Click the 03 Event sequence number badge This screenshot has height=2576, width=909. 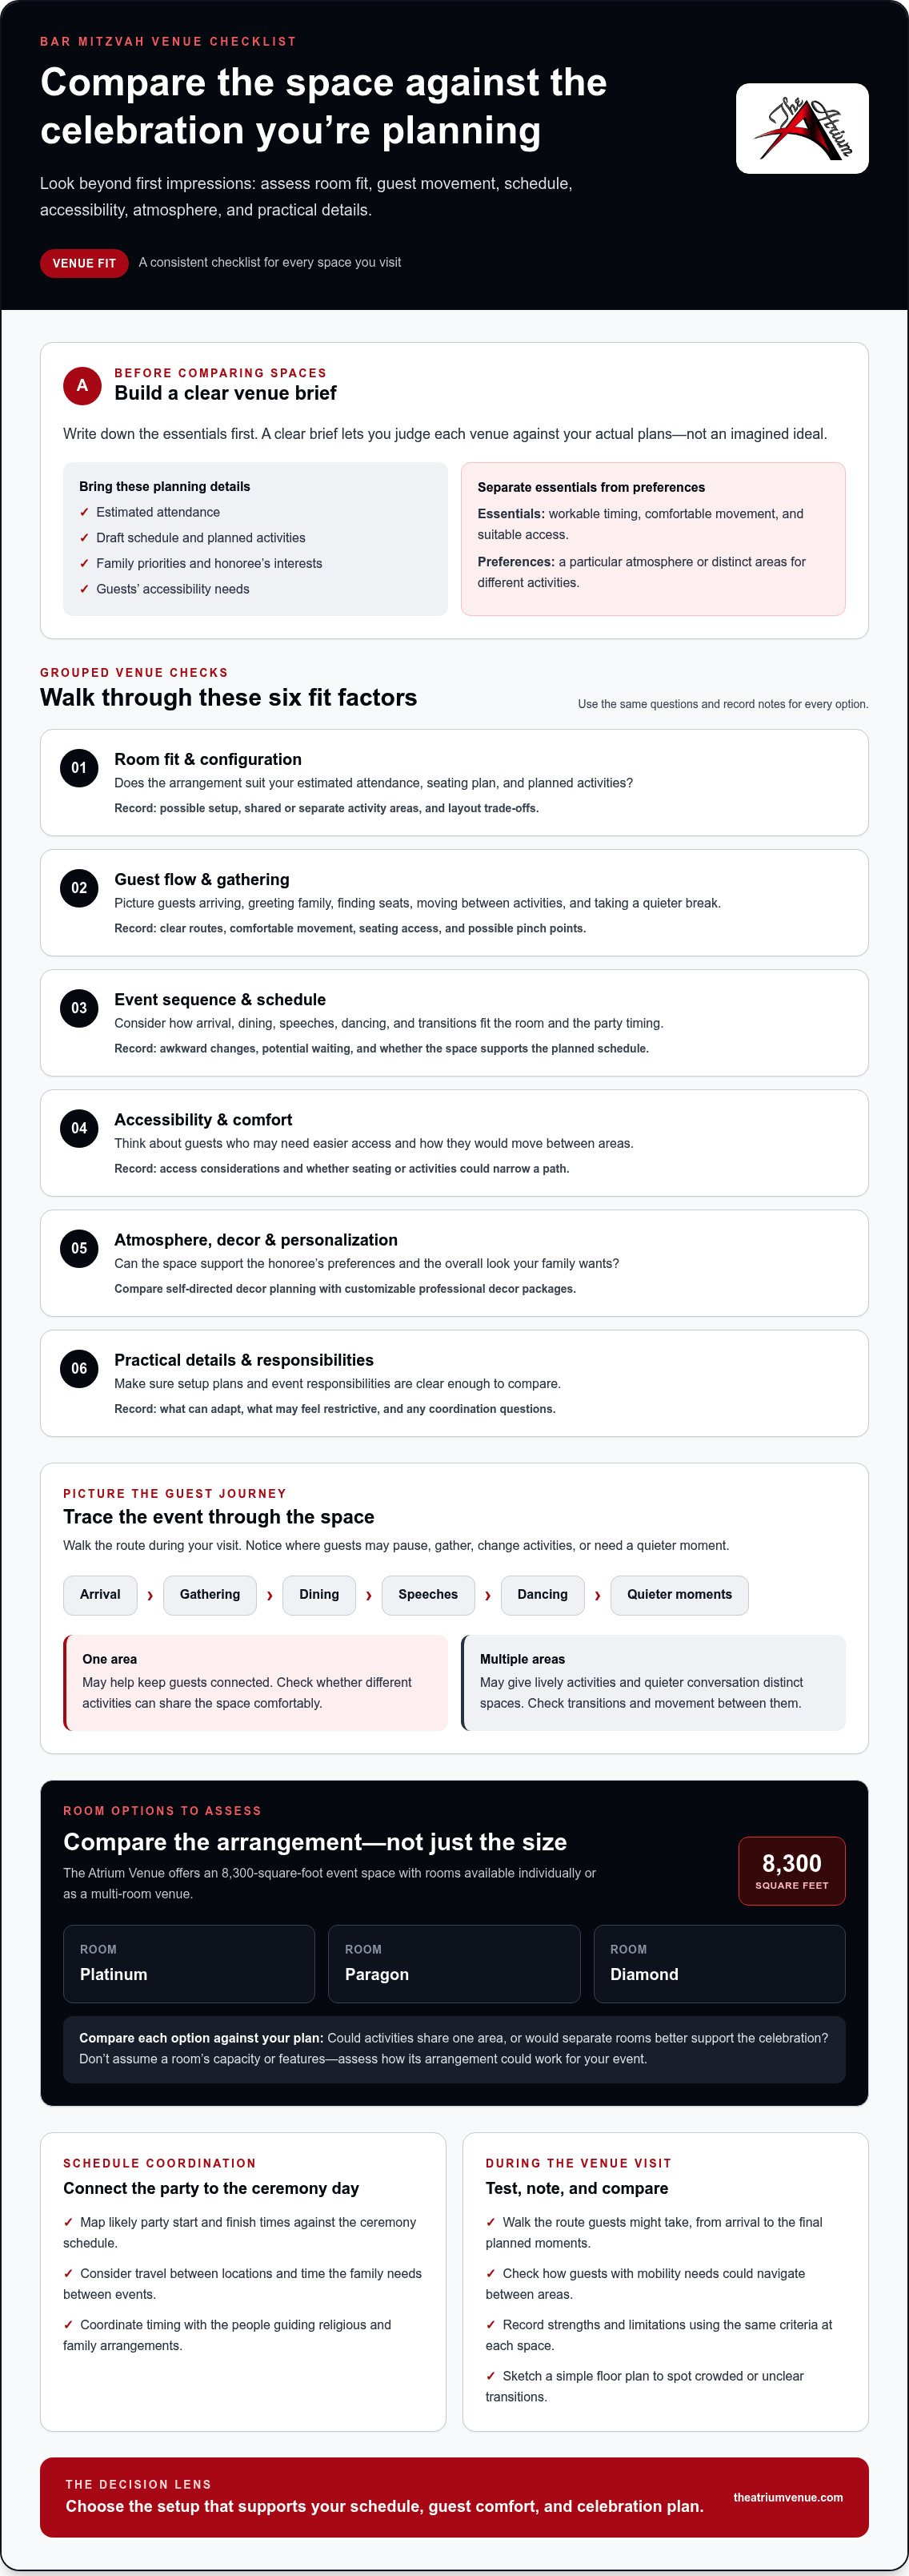click(79, 1008)
